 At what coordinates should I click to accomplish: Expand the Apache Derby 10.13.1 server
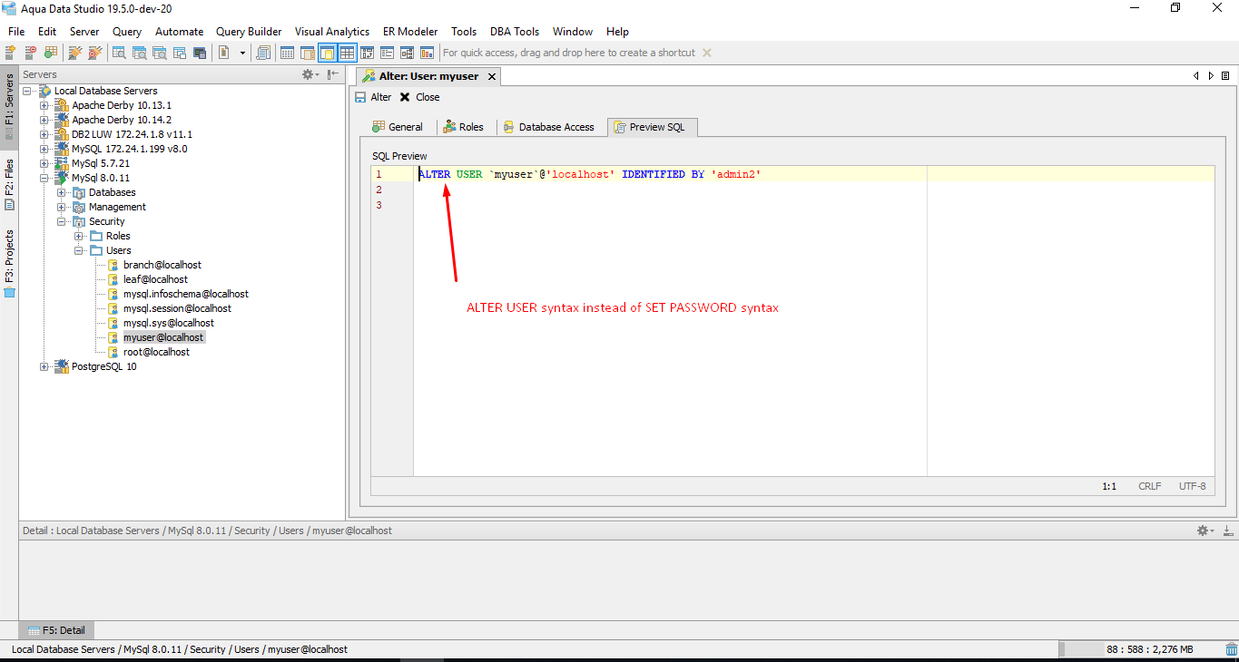click(x=44, y=105)
